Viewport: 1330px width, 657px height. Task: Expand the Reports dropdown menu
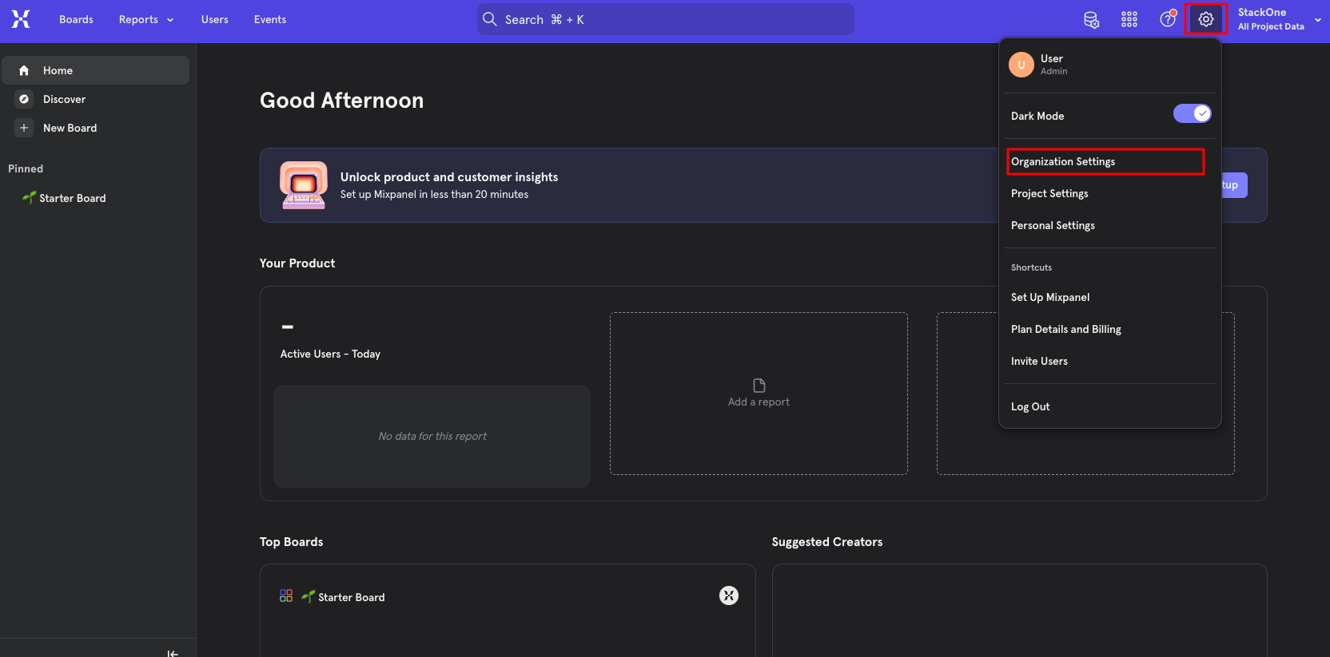point(146,19)
